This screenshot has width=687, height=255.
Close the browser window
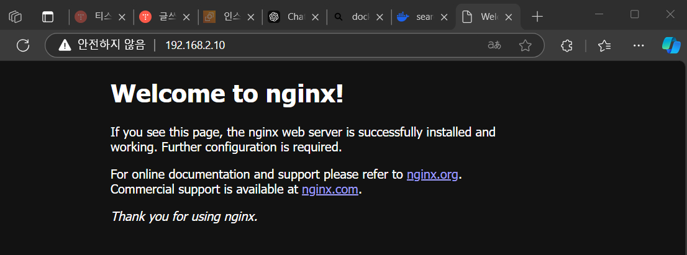(670, 14)
